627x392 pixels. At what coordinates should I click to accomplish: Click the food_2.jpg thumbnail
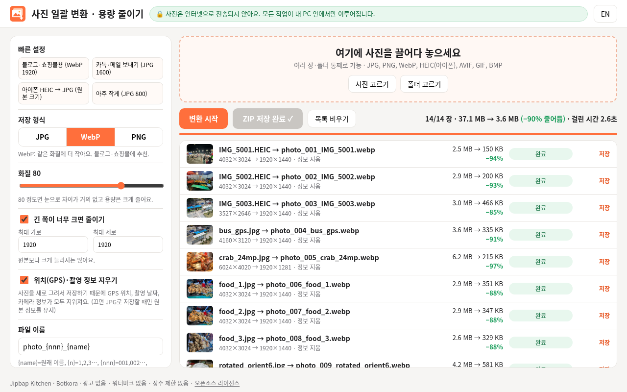[200, 316]
